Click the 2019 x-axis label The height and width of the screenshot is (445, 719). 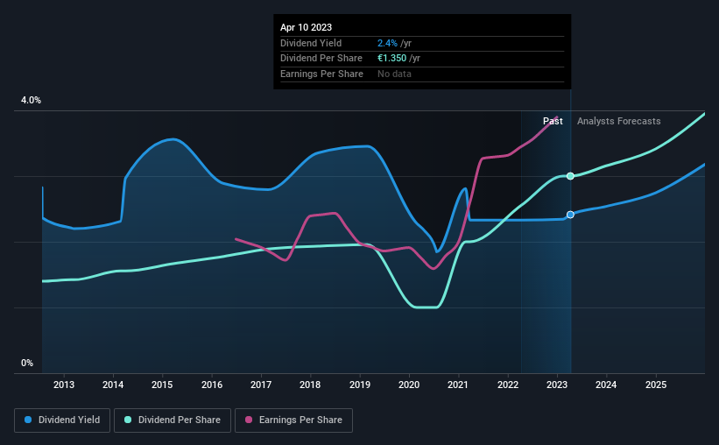tap(360, 385)
